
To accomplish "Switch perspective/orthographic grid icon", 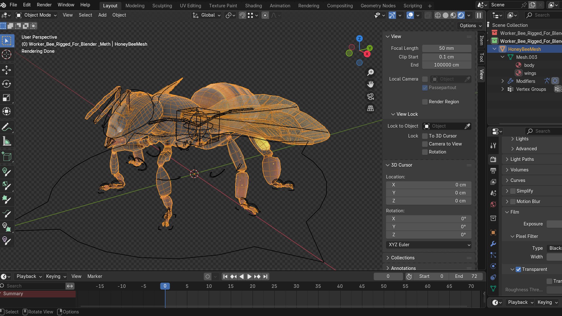I will (x=371, y=108).
